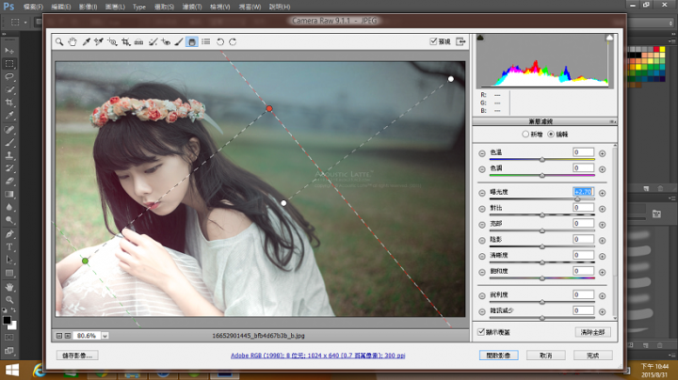Open the 視窗(W) menu
678x380 pixels.
pyautogui.click(x=250, y=7)
